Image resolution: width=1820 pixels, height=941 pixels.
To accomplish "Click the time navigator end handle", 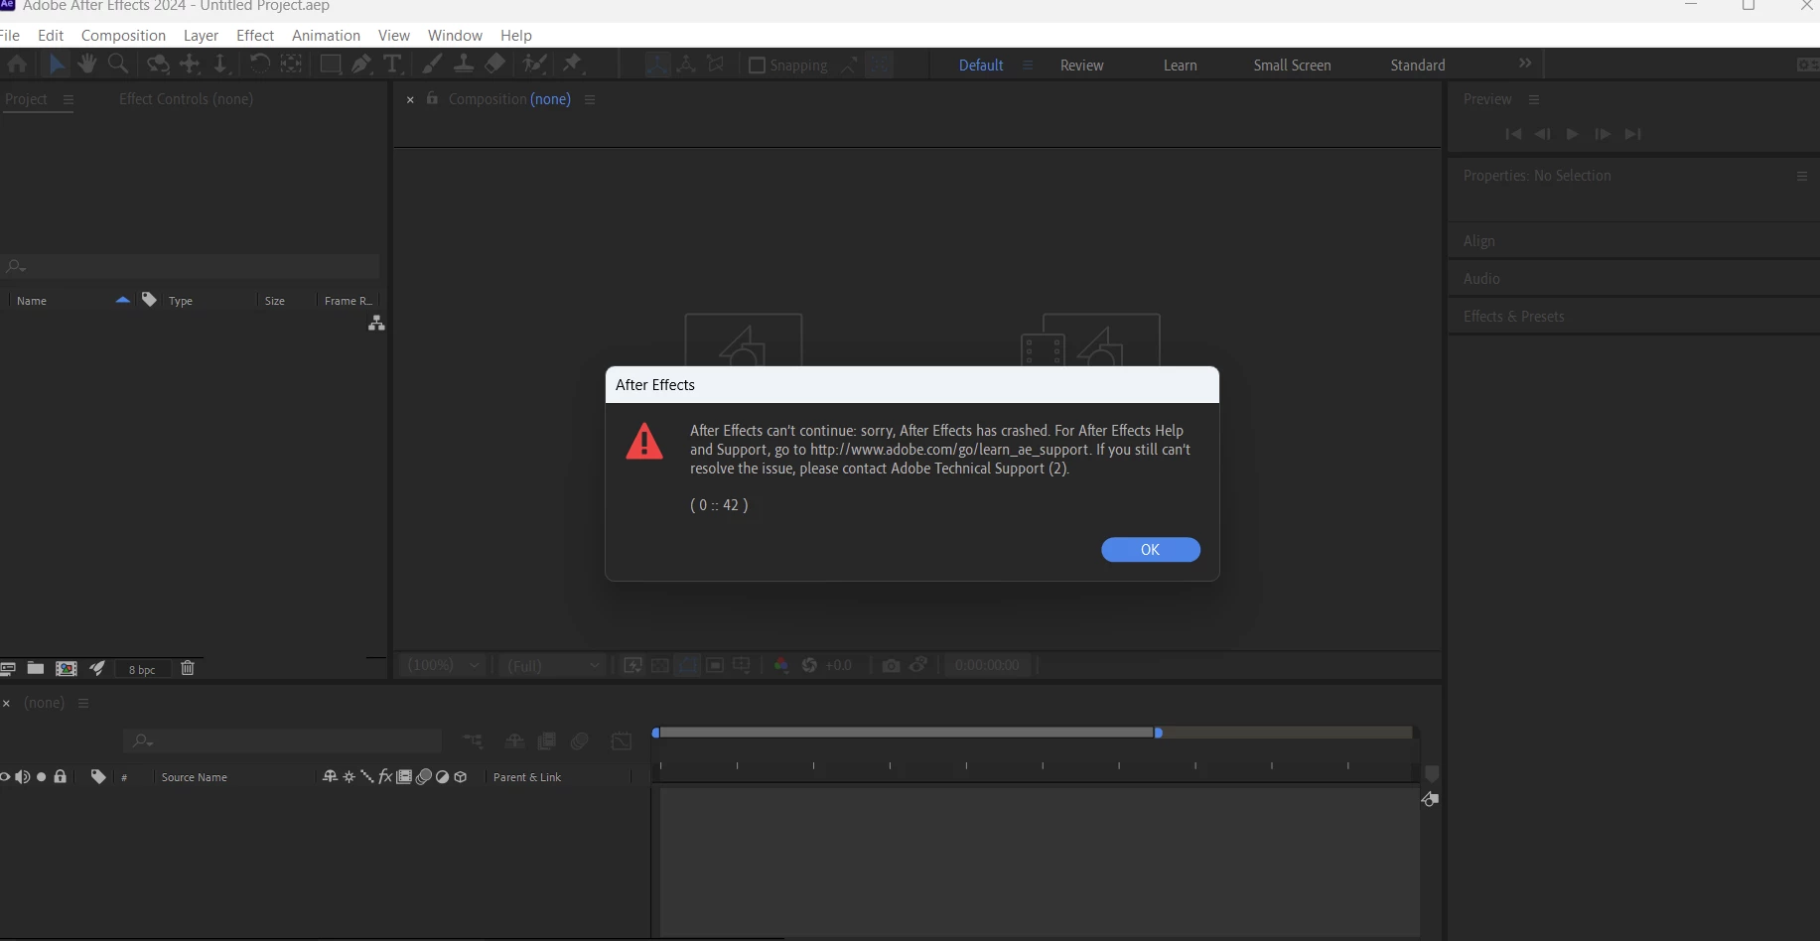I will 1158,733.
